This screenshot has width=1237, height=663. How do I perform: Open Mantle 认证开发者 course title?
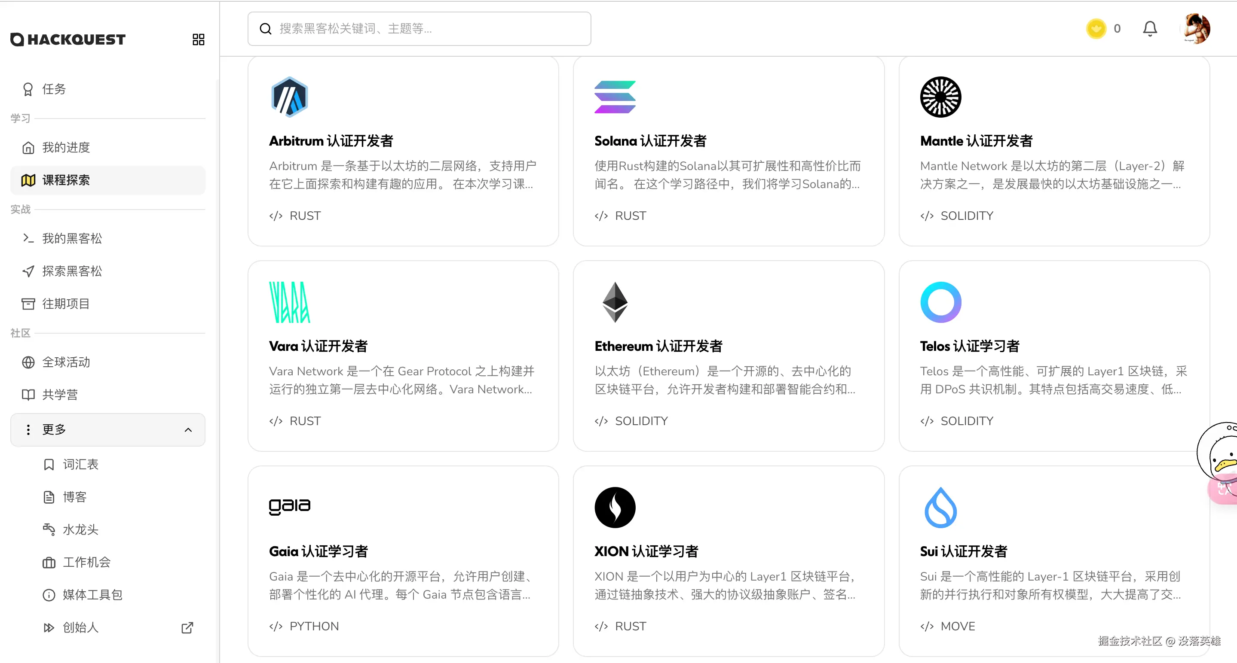coord(976,141)
